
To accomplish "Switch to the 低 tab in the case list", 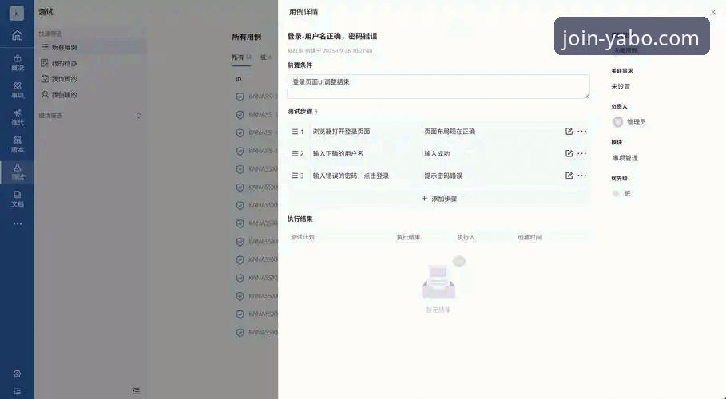I will point(266,57).
